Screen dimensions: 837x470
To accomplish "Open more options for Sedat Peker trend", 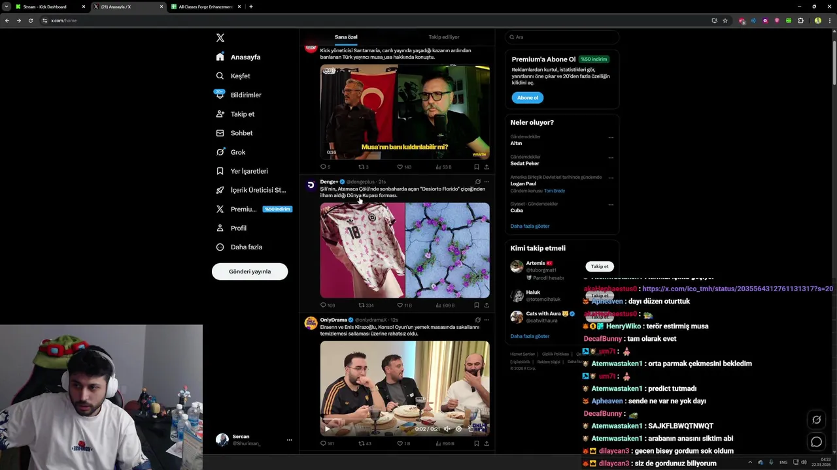I will [x=611, y=157].
